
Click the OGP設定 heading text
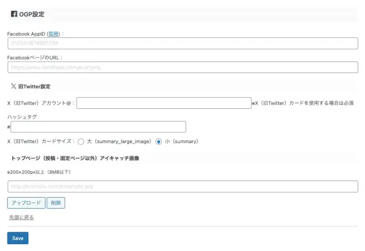[x=31, y=14]
